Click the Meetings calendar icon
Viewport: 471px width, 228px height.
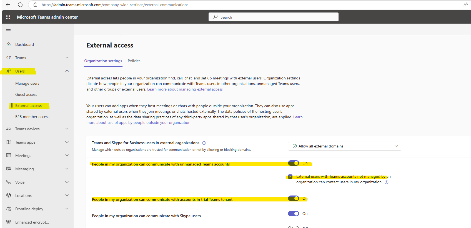(9, 156)
